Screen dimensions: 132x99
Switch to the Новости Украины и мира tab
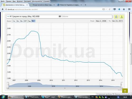(x=69, y=5)
